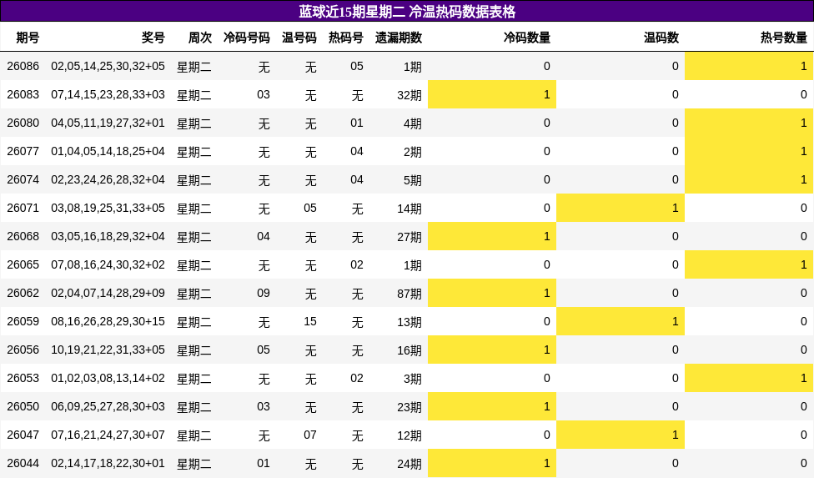Click the 12期 missed-periods cell
Screen dimensions: 814x478
tap(410, 435)
